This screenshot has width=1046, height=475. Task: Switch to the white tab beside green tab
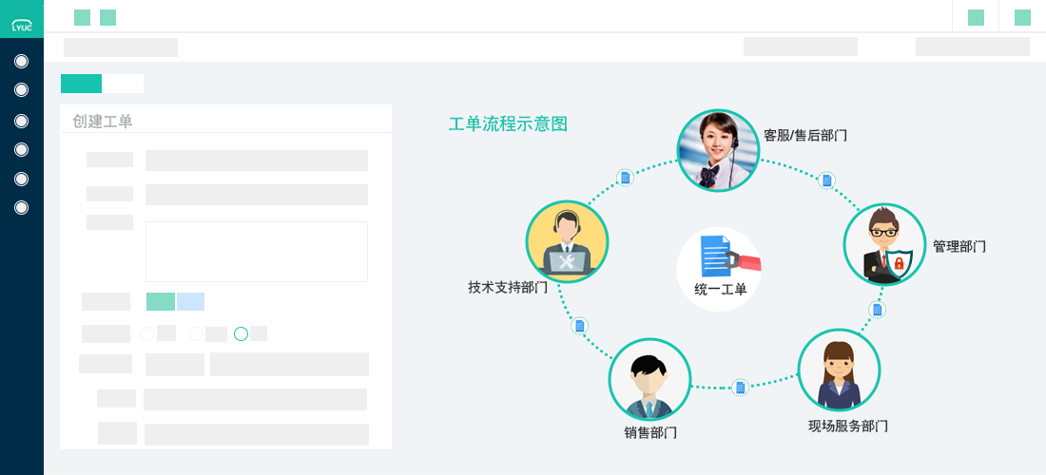click(x=123, y=84)
